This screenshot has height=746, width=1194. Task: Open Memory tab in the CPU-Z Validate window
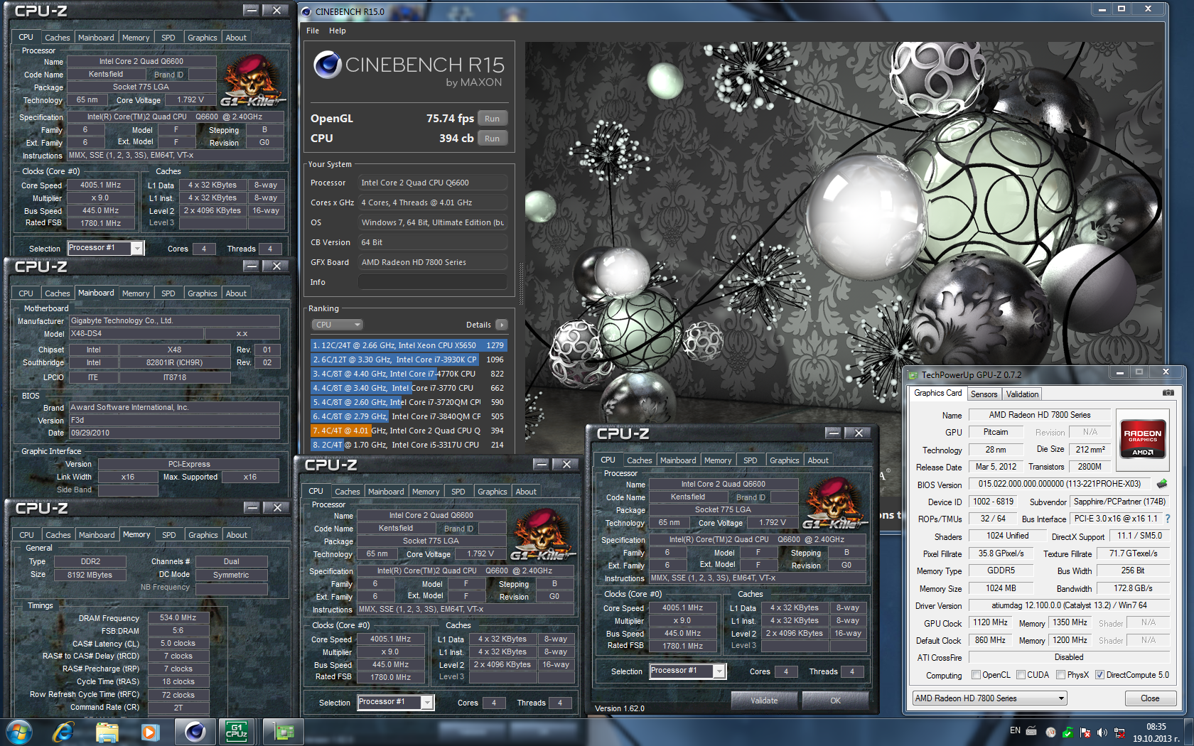pyautogui.click(x=718, y=460)
